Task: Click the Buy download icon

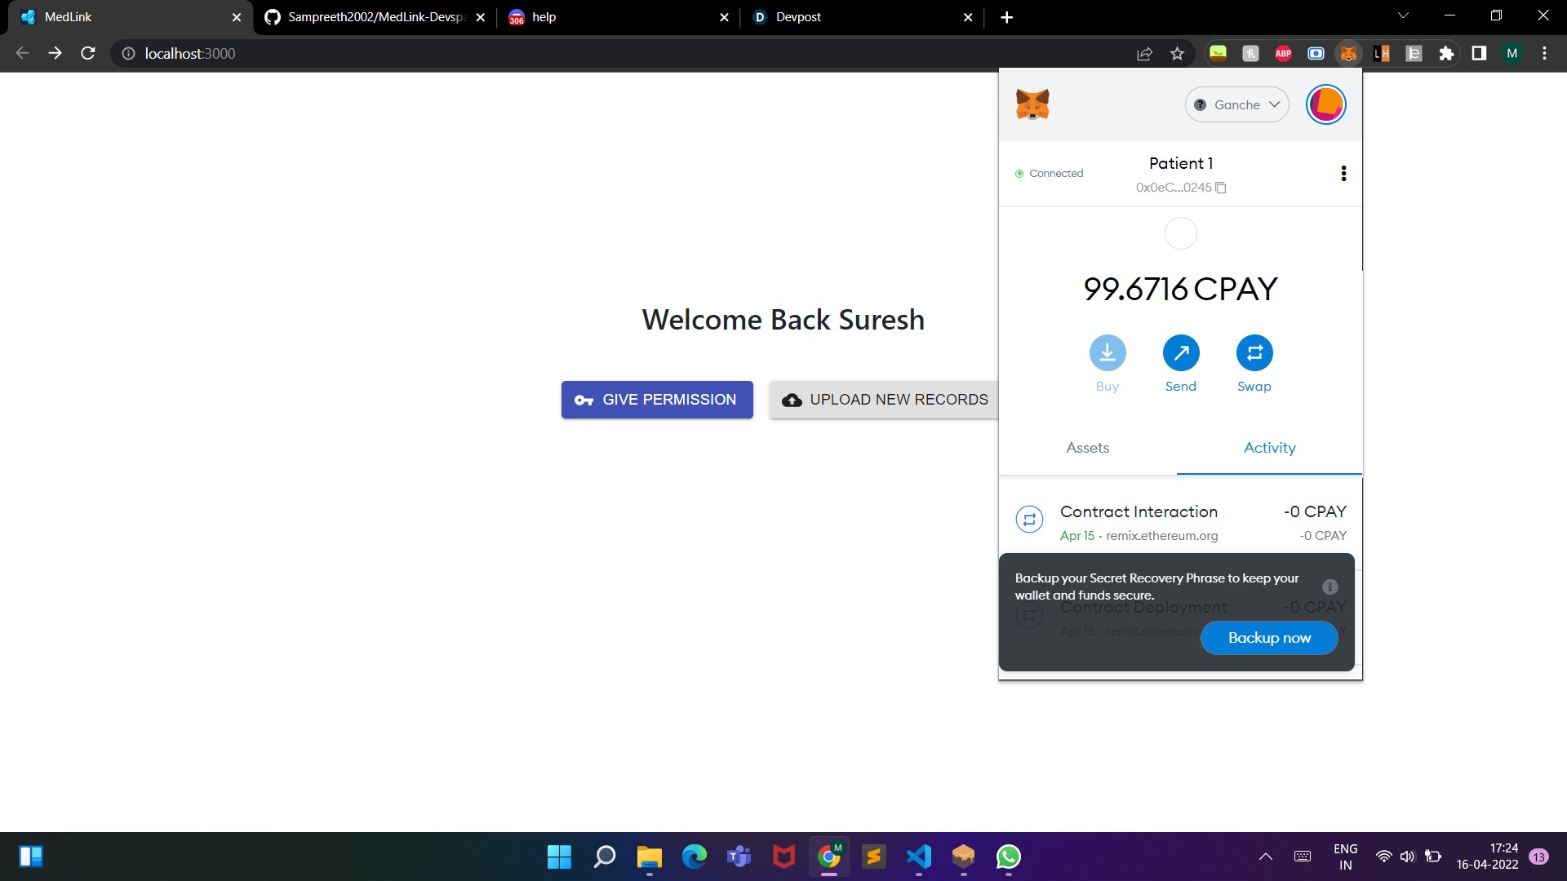Action: [x=1107, y=353]
